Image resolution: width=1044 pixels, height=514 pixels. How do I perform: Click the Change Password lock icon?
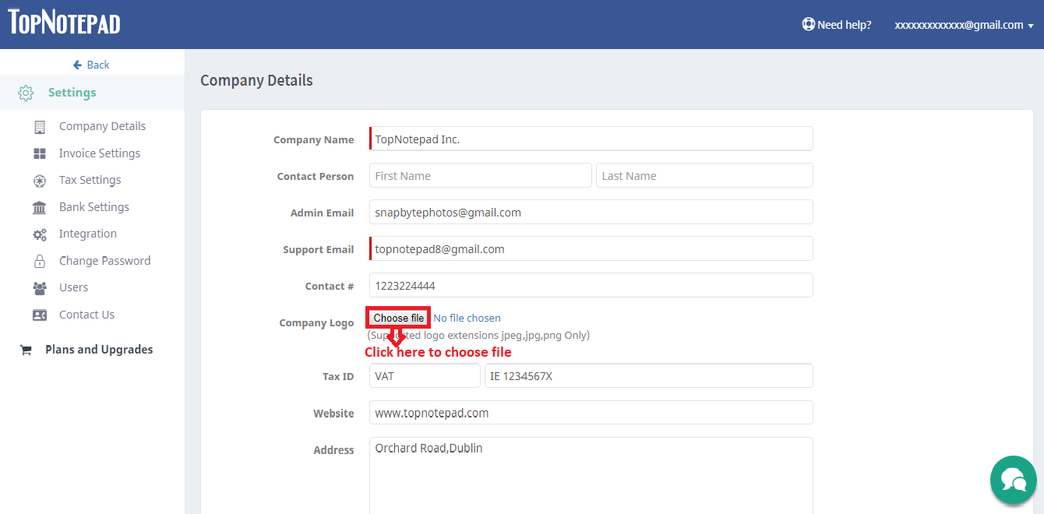(40, 261)
